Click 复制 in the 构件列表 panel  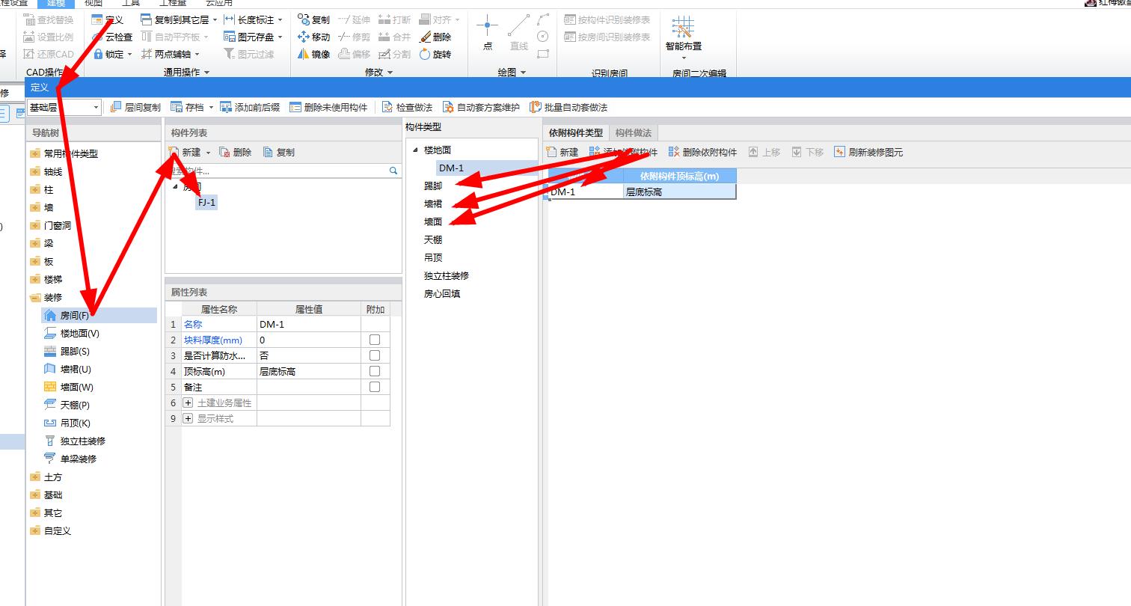[279, 152]
